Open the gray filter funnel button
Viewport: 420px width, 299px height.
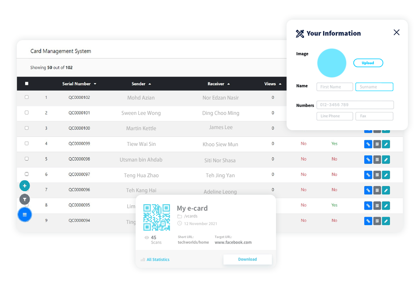pos(24,199)
